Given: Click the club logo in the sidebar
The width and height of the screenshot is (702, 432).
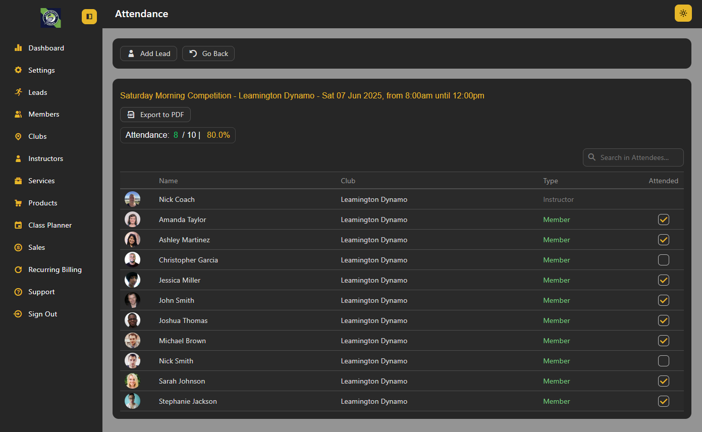Looking at the screenshot, I should tap(50, 18).
